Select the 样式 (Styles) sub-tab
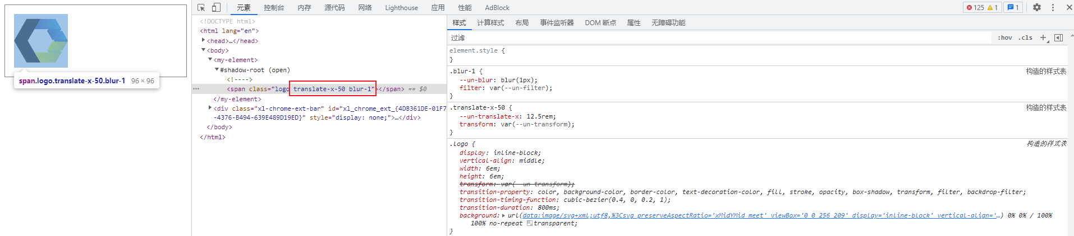Viewport: 1074px width, 236px height. pyautogui.click(x=459, y=22)
